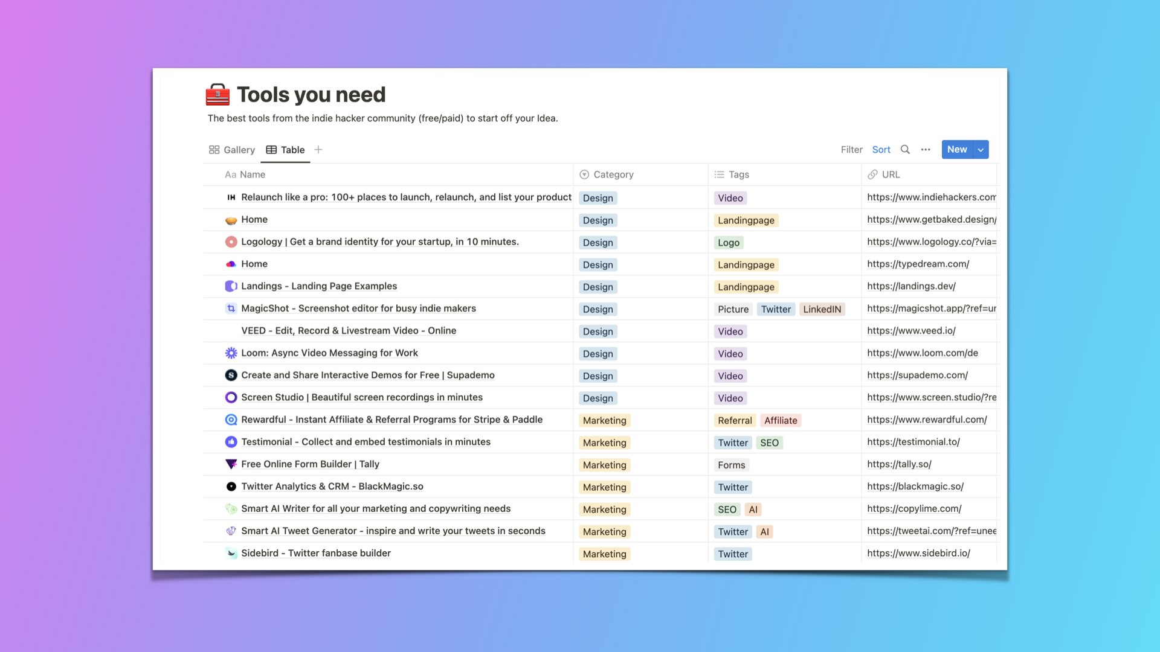Open the veed.io URL link
Screen dimensions: 1160x652
pyautogui.click(x=911, y=331)
